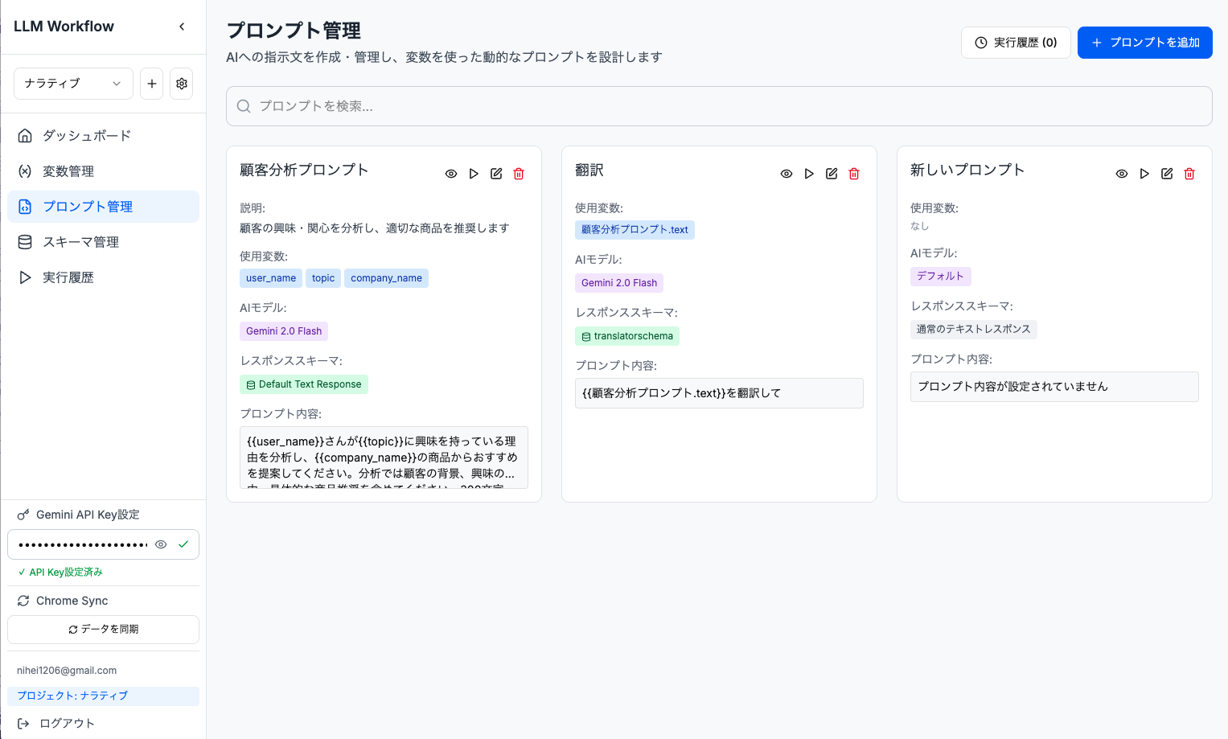Add a new project with plus icon

(151, 84)
